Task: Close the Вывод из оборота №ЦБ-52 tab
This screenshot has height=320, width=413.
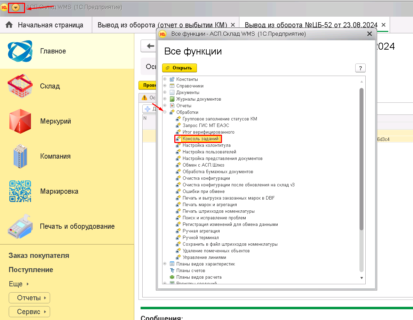Action: 383,25
